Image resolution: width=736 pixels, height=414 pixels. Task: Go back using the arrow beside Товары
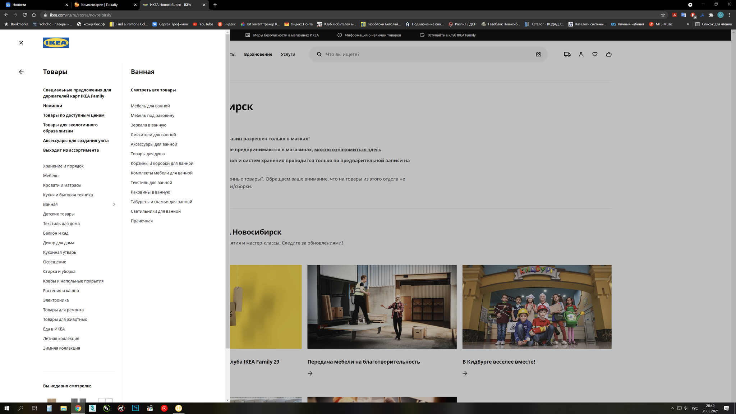21,72
